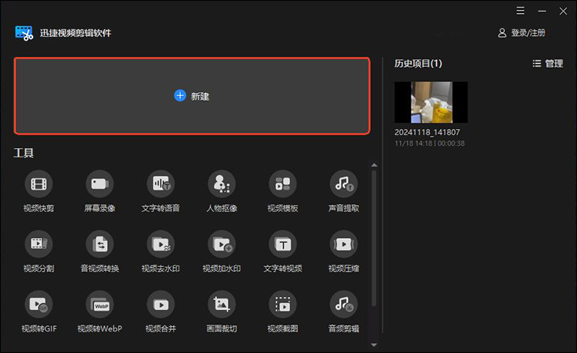Open the 视频合并 video merge tool
The image size is (577, 353).
pyautogui.click(x=161, y=312)
